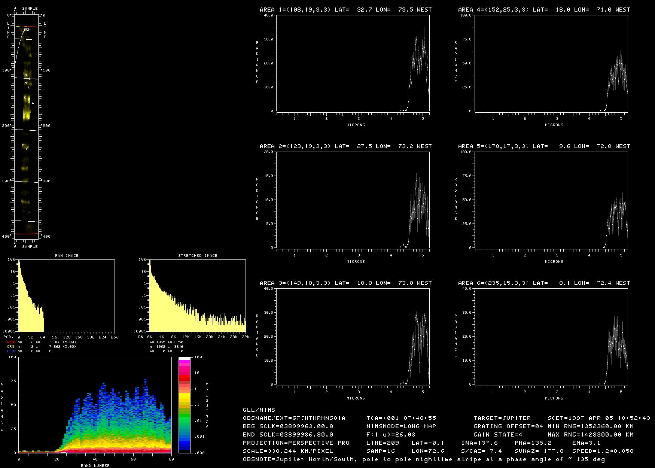Click the OBSNAME/EXT field value
Viewport: 655px width, 468px height.
tap(294, 418)
